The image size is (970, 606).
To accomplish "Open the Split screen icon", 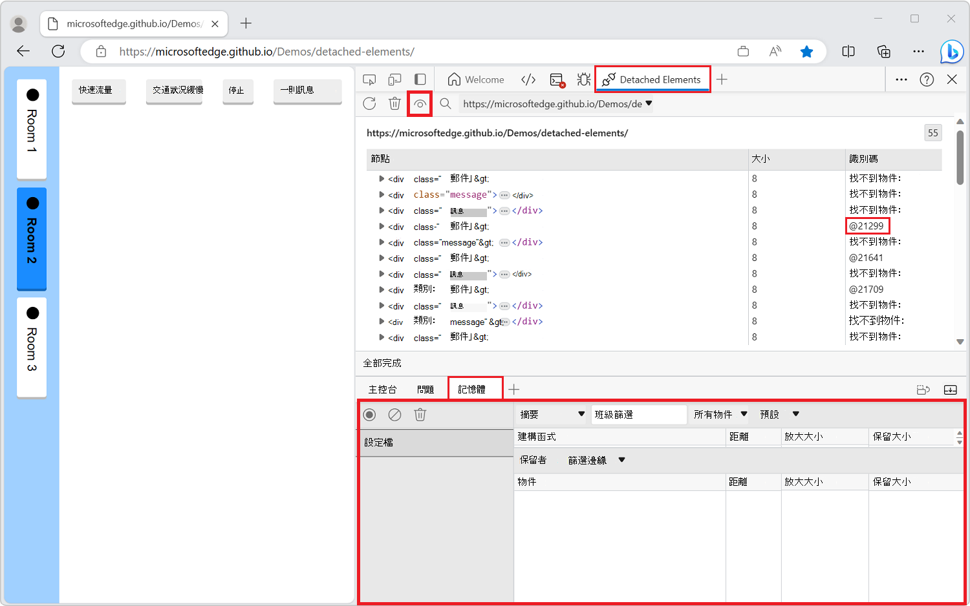I will pyautogui.click(x=848, y=51).
